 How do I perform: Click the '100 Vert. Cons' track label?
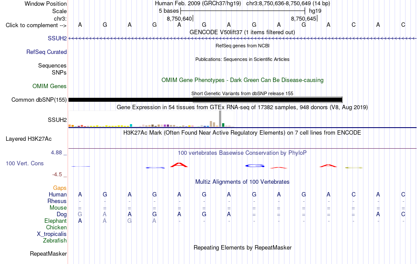[25, 163]
